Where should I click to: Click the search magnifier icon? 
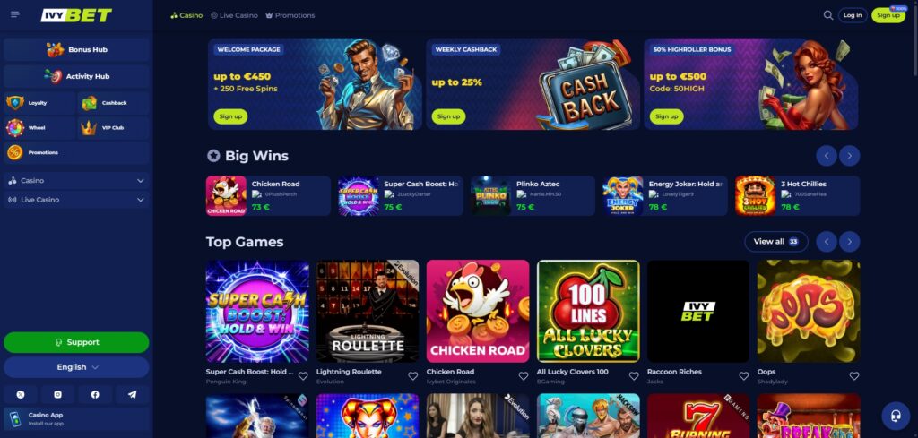coord(827,15)
